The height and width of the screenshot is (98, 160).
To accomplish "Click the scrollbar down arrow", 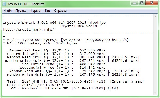I will coord(155,93).
